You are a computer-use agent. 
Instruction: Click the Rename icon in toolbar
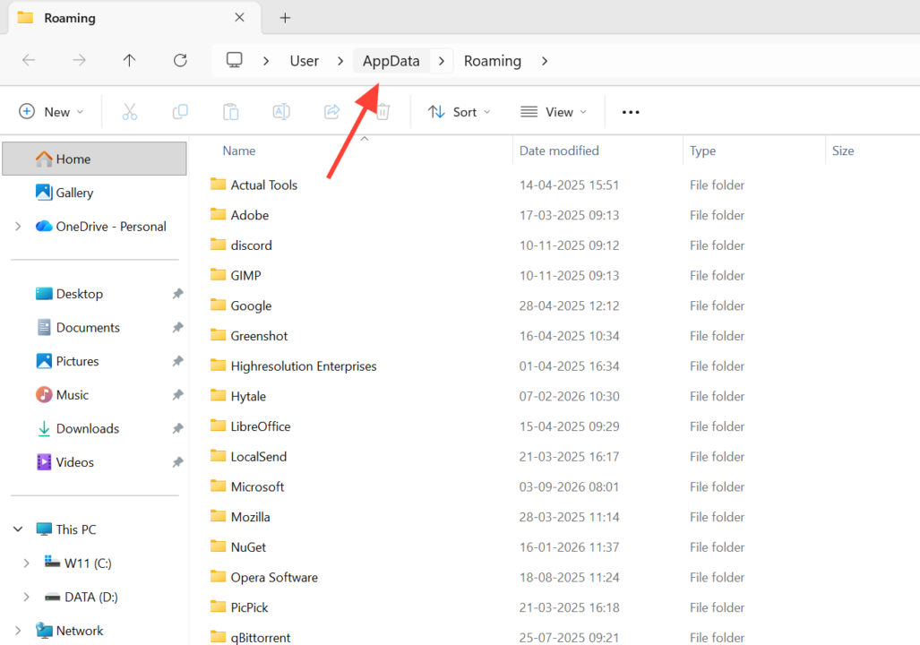(x=281, y=111)
